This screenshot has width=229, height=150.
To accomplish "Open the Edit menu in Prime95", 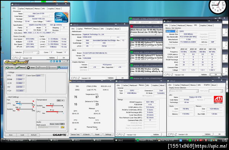I will click(x=137, y=22).
